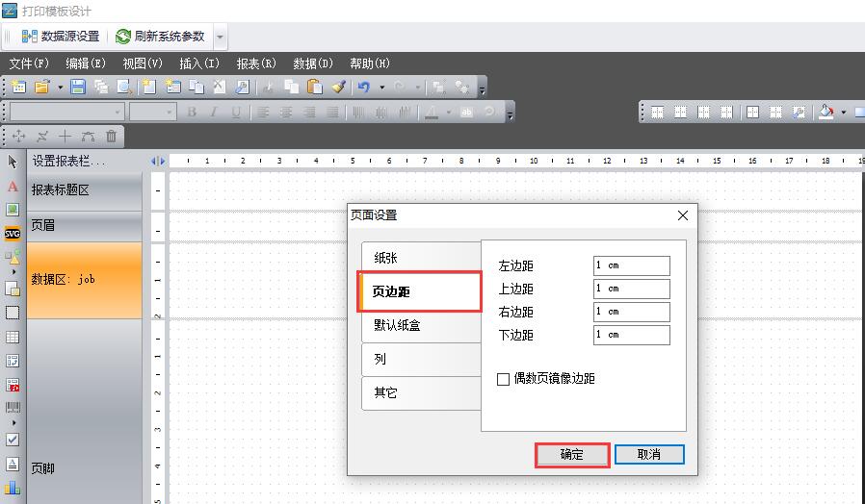Open the 报表(R) menu
The width and height of the screenshot is (865, 504).
coord(256,63)
